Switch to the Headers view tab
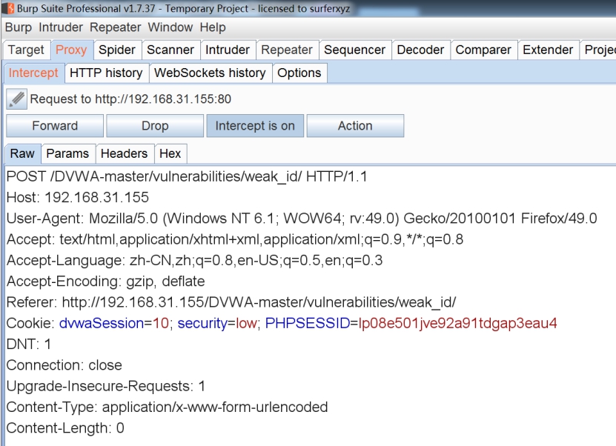 pos(124,153)
